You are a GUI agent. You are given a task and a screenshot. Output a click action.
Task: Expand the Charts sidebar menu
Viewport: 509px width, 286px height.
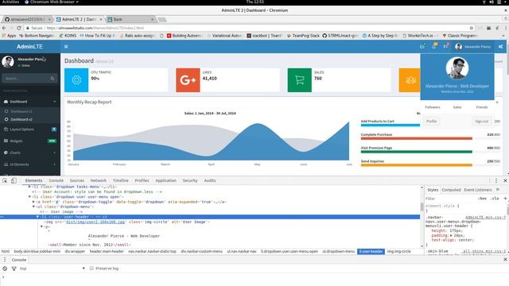click(x=30, y=153)
